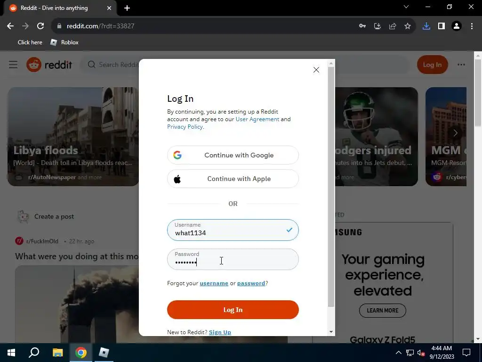Click the Reddit logo
Image resolution: width=482 pixels, height=362 pixels.
(49, 65)
